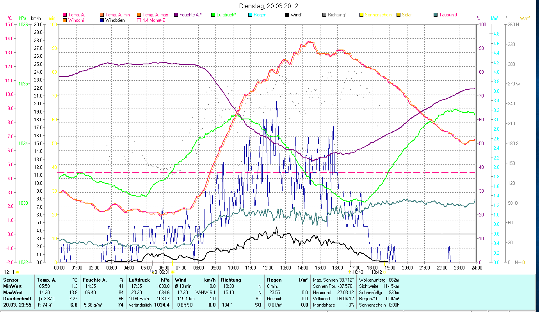Image resolution: width=539 pixels, height=312 pixels.
Task: Click the Sonnenschein 0.00h table entry
Action: 379,305
